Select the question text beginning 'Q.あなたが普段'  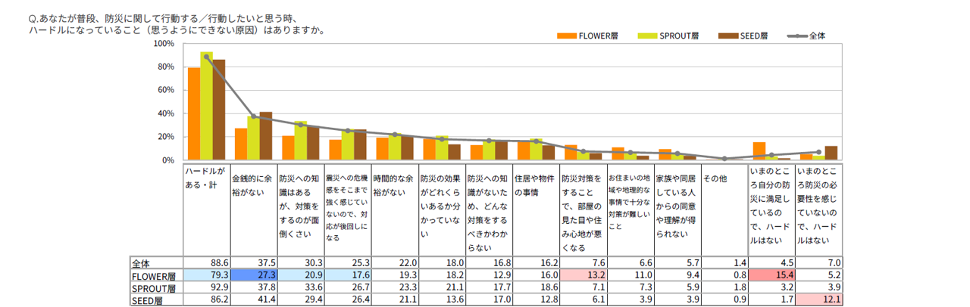click(x=177, y=23)
